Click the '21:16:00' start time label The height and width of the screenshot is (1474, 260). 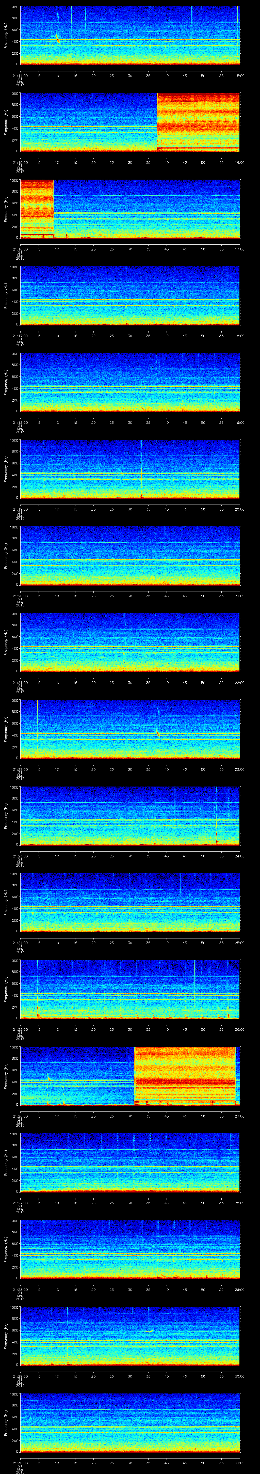pos(20,249)
